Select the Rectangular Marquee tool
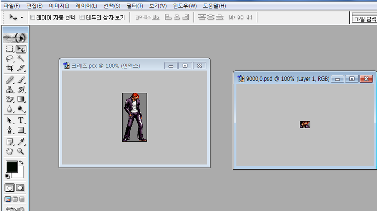The width and height of the screenshot is (377, 211). pyautogui.click(x=10, y=49)
